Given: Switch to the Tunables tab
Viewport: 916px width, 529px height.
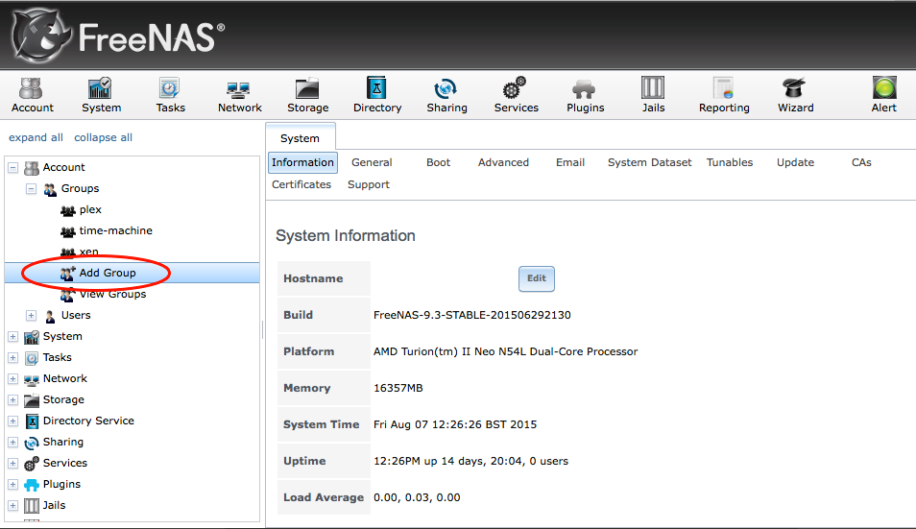Looking at the screenshot, I should (x=730, y=162).
